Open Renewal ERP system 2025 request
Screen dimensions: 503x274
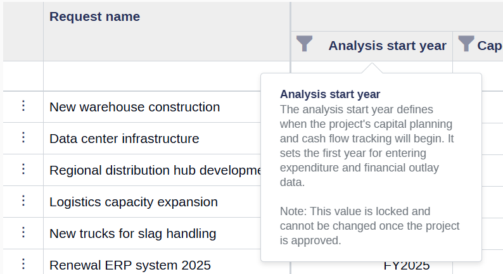click(130, 266)
